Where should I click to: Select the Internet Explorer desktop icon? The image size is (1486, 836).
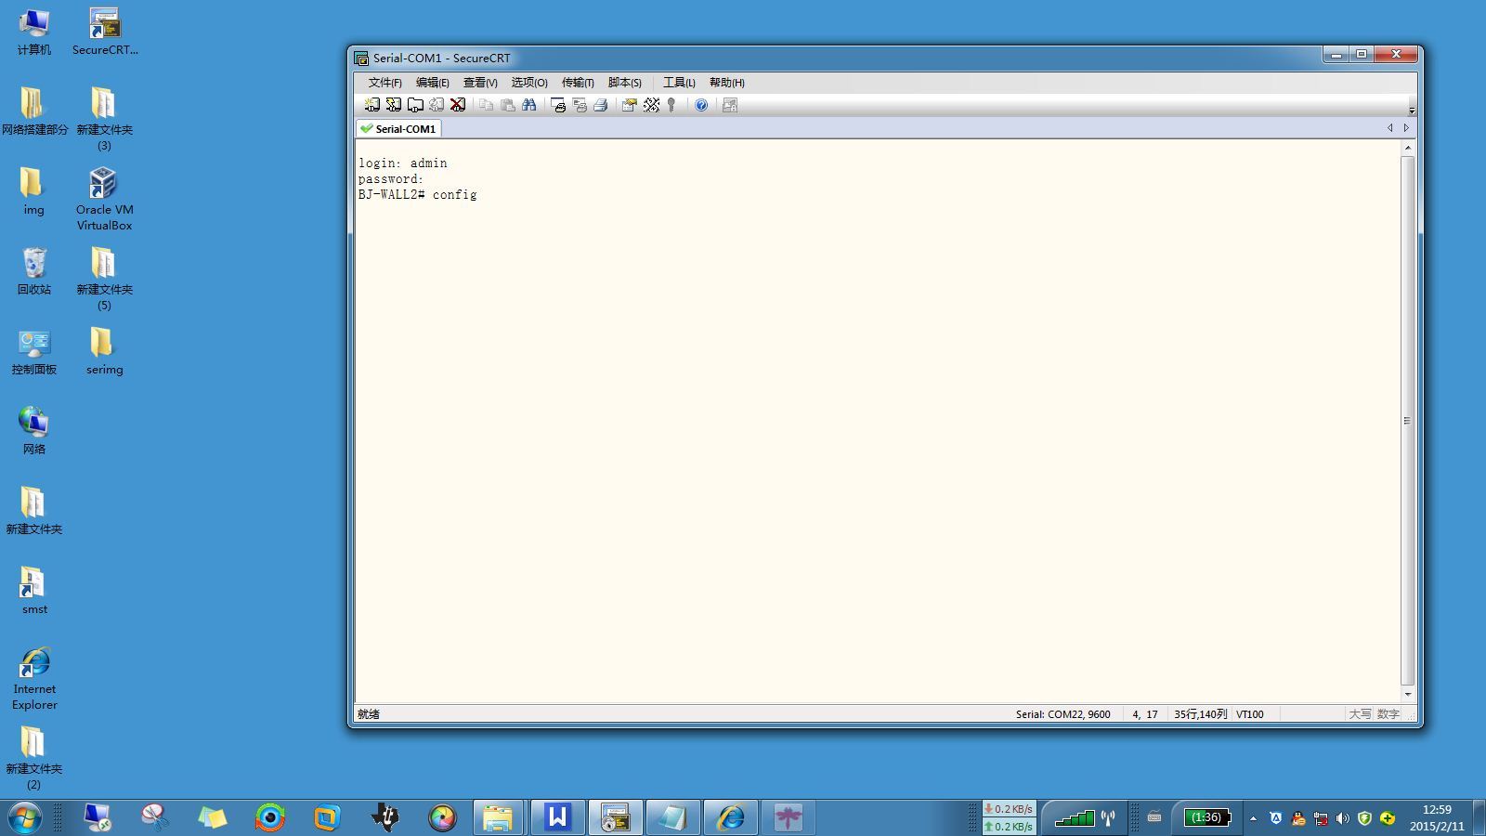coord(34,679)
